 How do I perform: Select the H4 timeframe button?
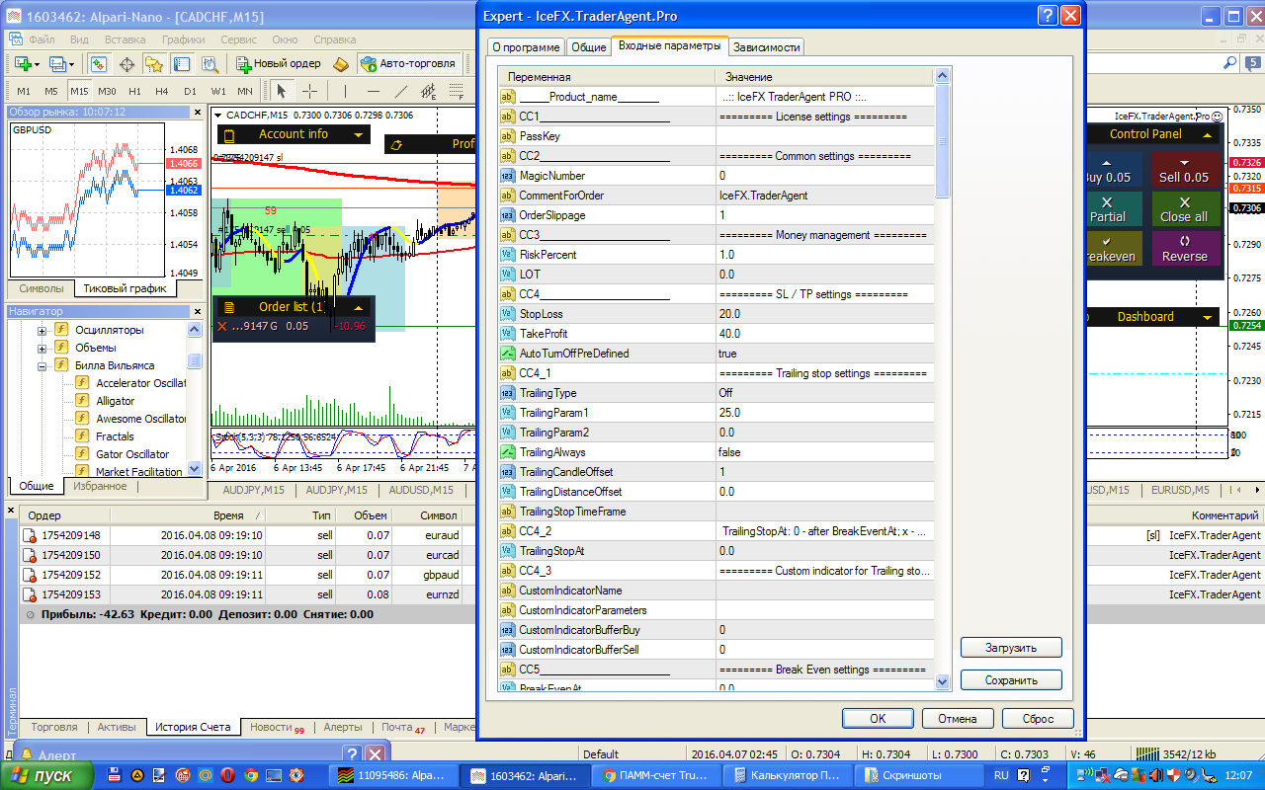(163, 91)
